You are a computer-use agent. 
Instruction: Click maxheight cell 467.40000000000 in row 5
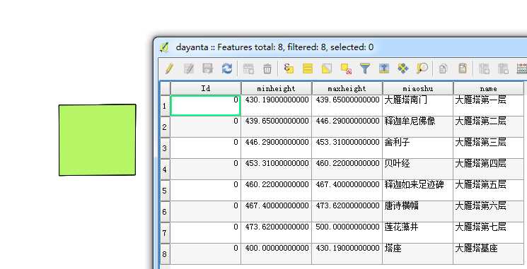[347, 190]
